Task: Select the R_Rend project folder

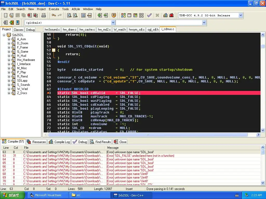Action: tap(22, 76)
